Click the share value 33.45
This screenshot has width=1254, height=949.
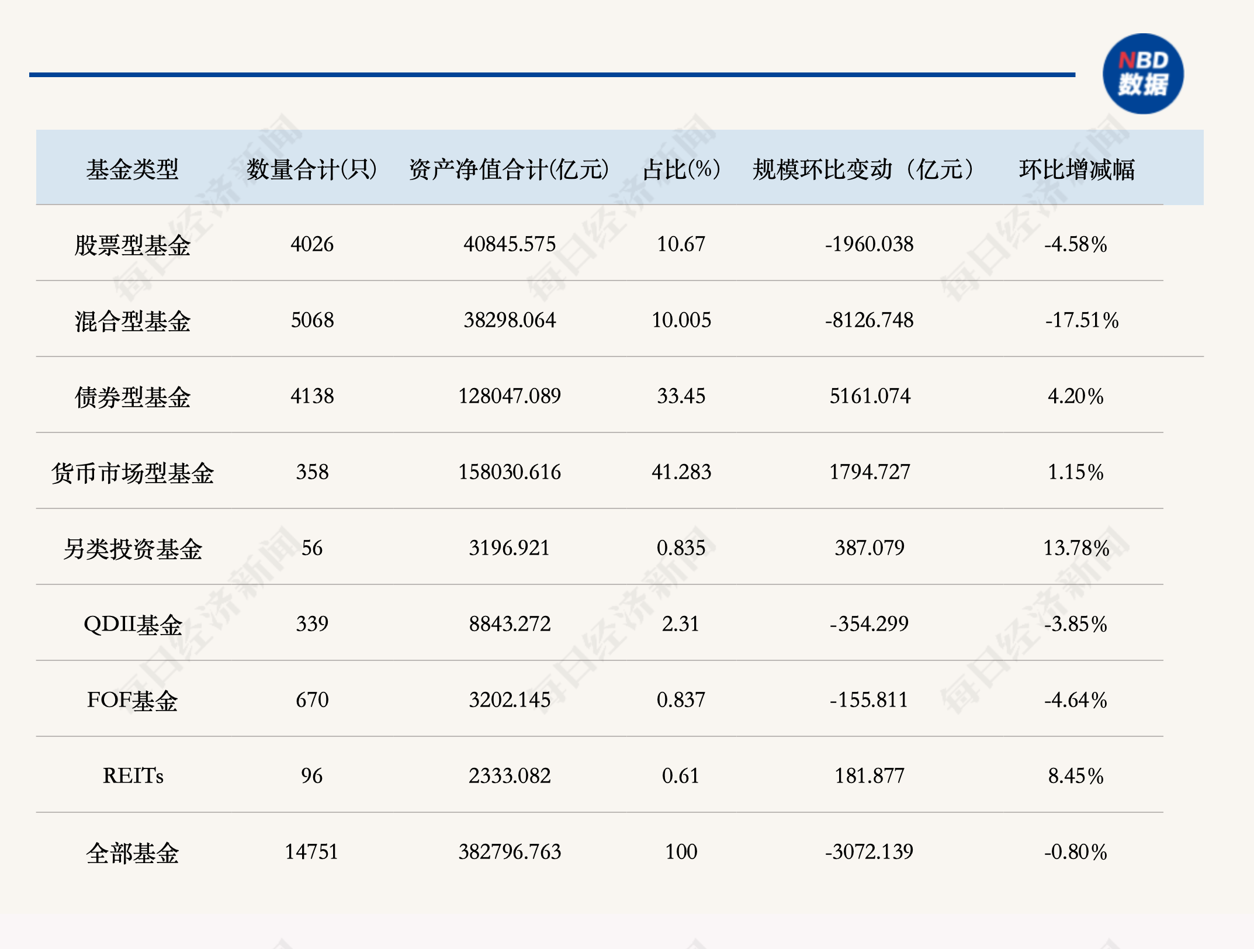[x=681, y=396]
